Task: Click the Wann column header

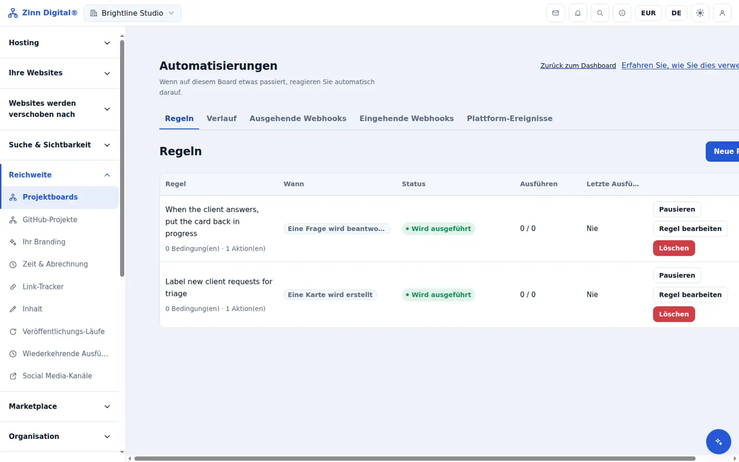Action: click(294, 184)
